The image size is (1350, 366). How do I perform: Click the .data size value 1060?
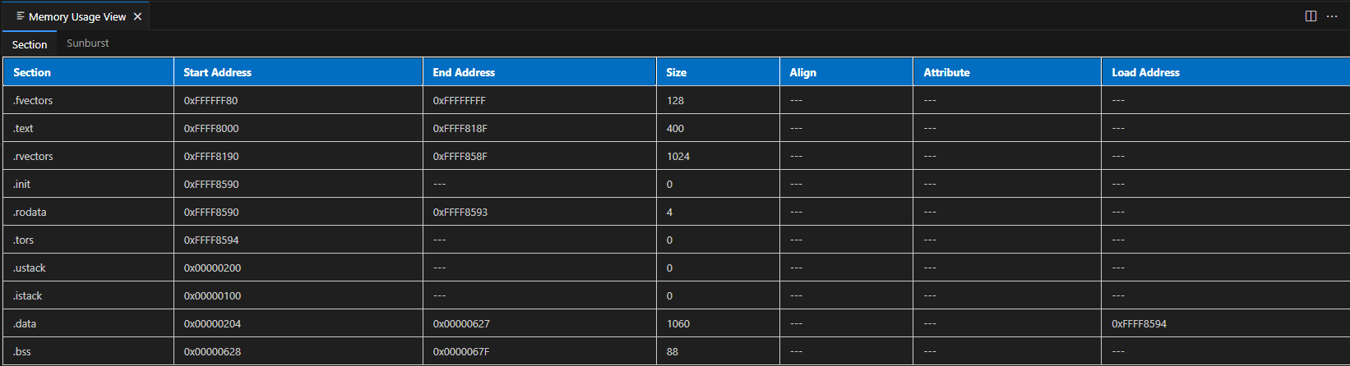click(678, 323)
